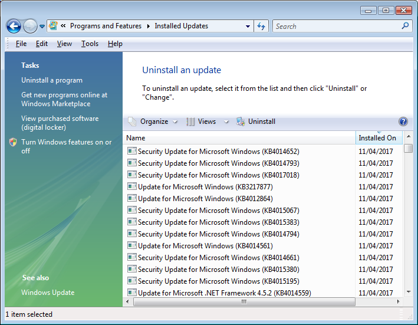Click icon of Security Update KB4014652
This screenshot has width=418, height=325.
tap(132, 151)
